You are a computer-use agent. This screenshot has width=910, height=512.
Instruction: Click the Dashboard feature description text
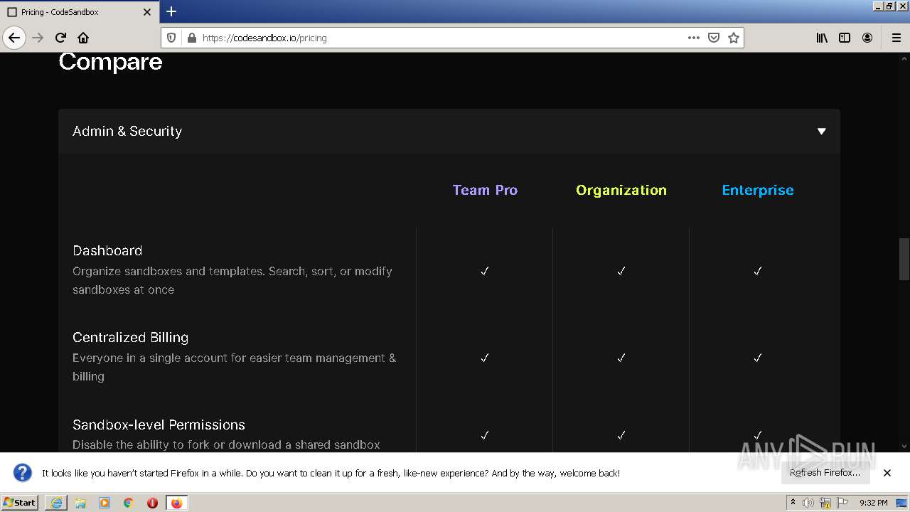(x=232, y=280)
